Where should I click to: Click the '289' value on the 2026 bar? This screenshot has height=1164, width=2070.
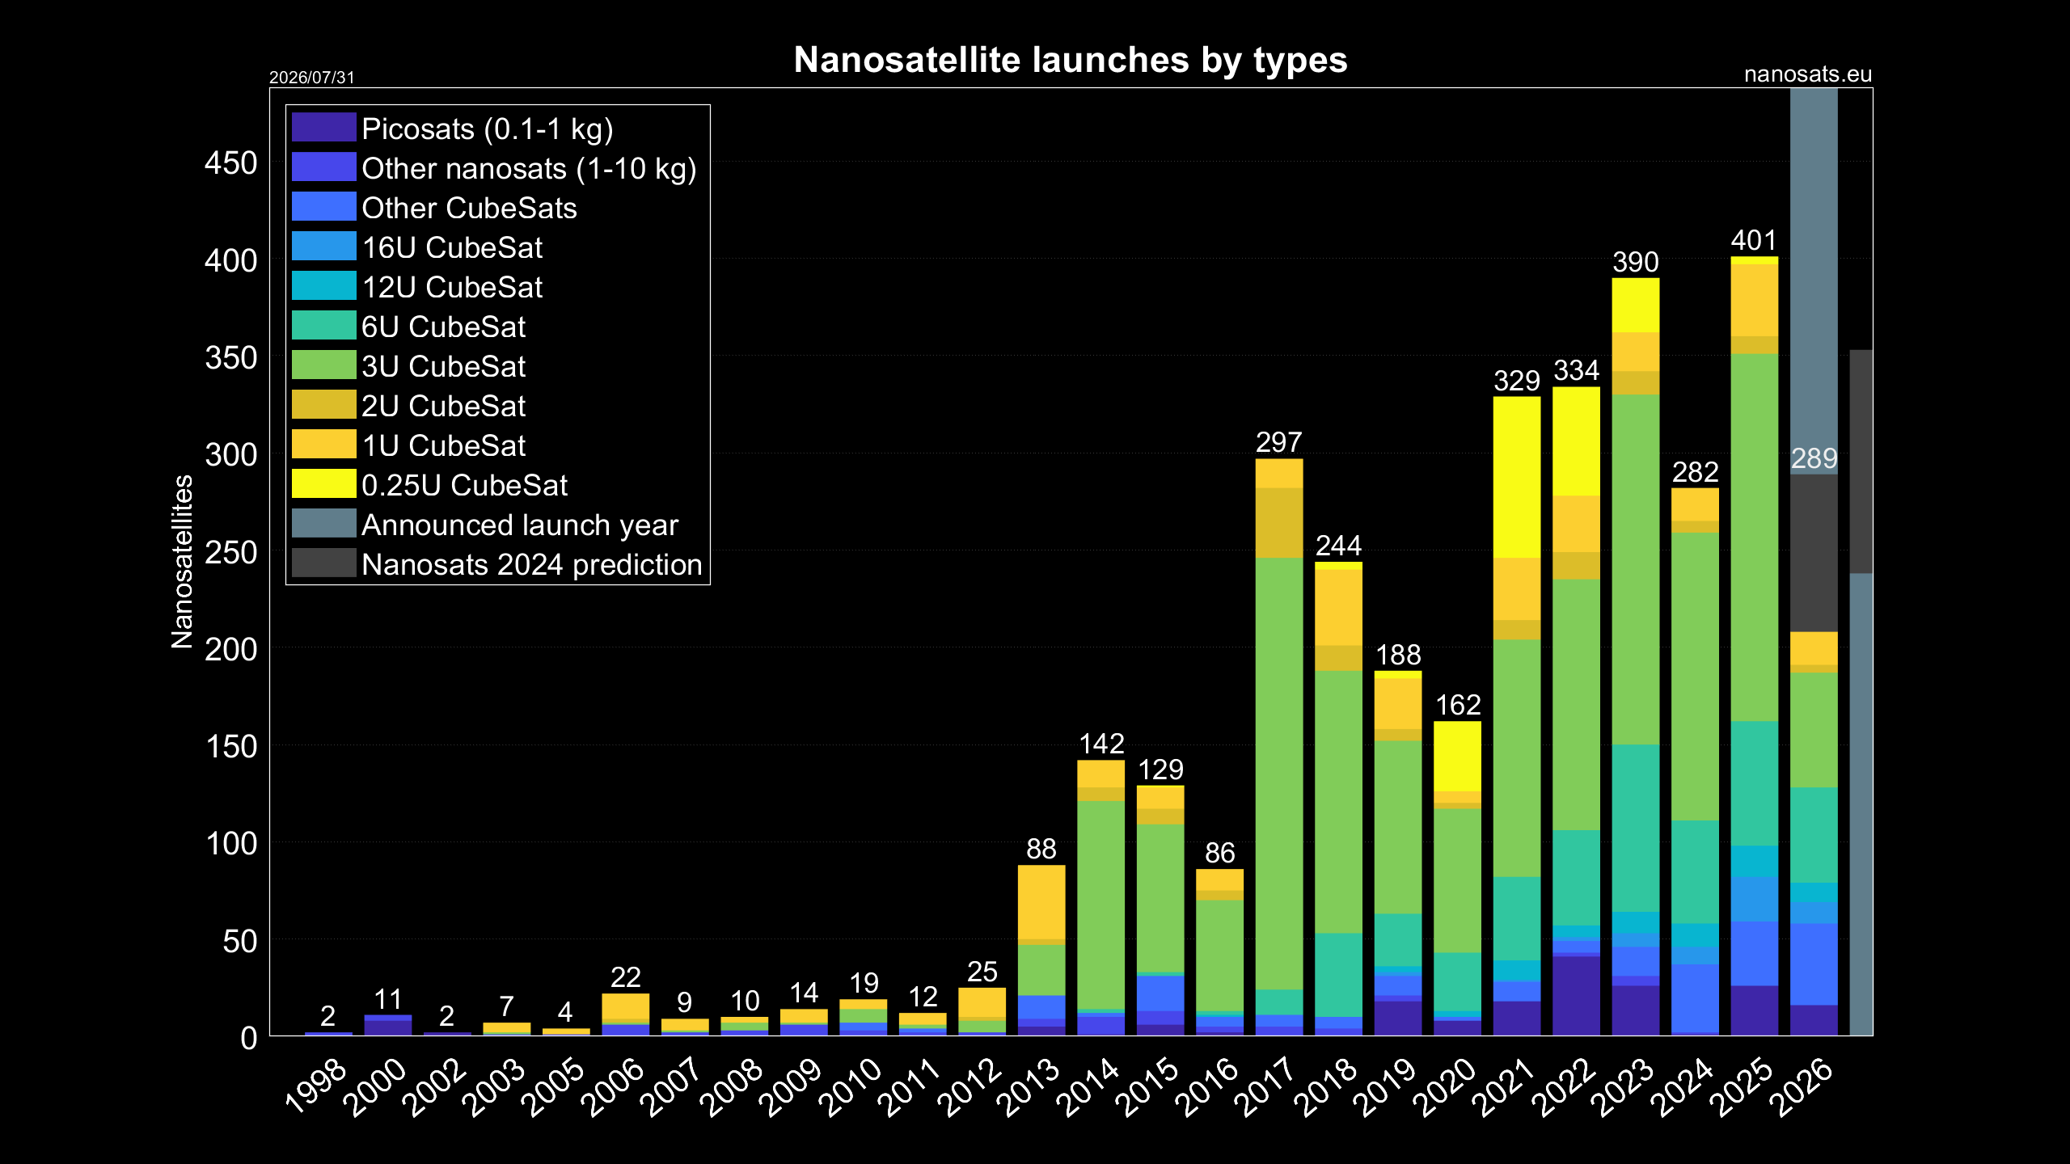(1814, 459)
